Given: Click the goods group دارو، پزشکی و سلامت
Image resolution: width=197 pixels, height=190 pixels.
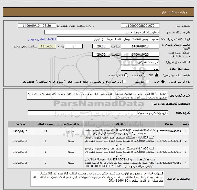Looking at the screenshot, I should (x=98, y=113).
